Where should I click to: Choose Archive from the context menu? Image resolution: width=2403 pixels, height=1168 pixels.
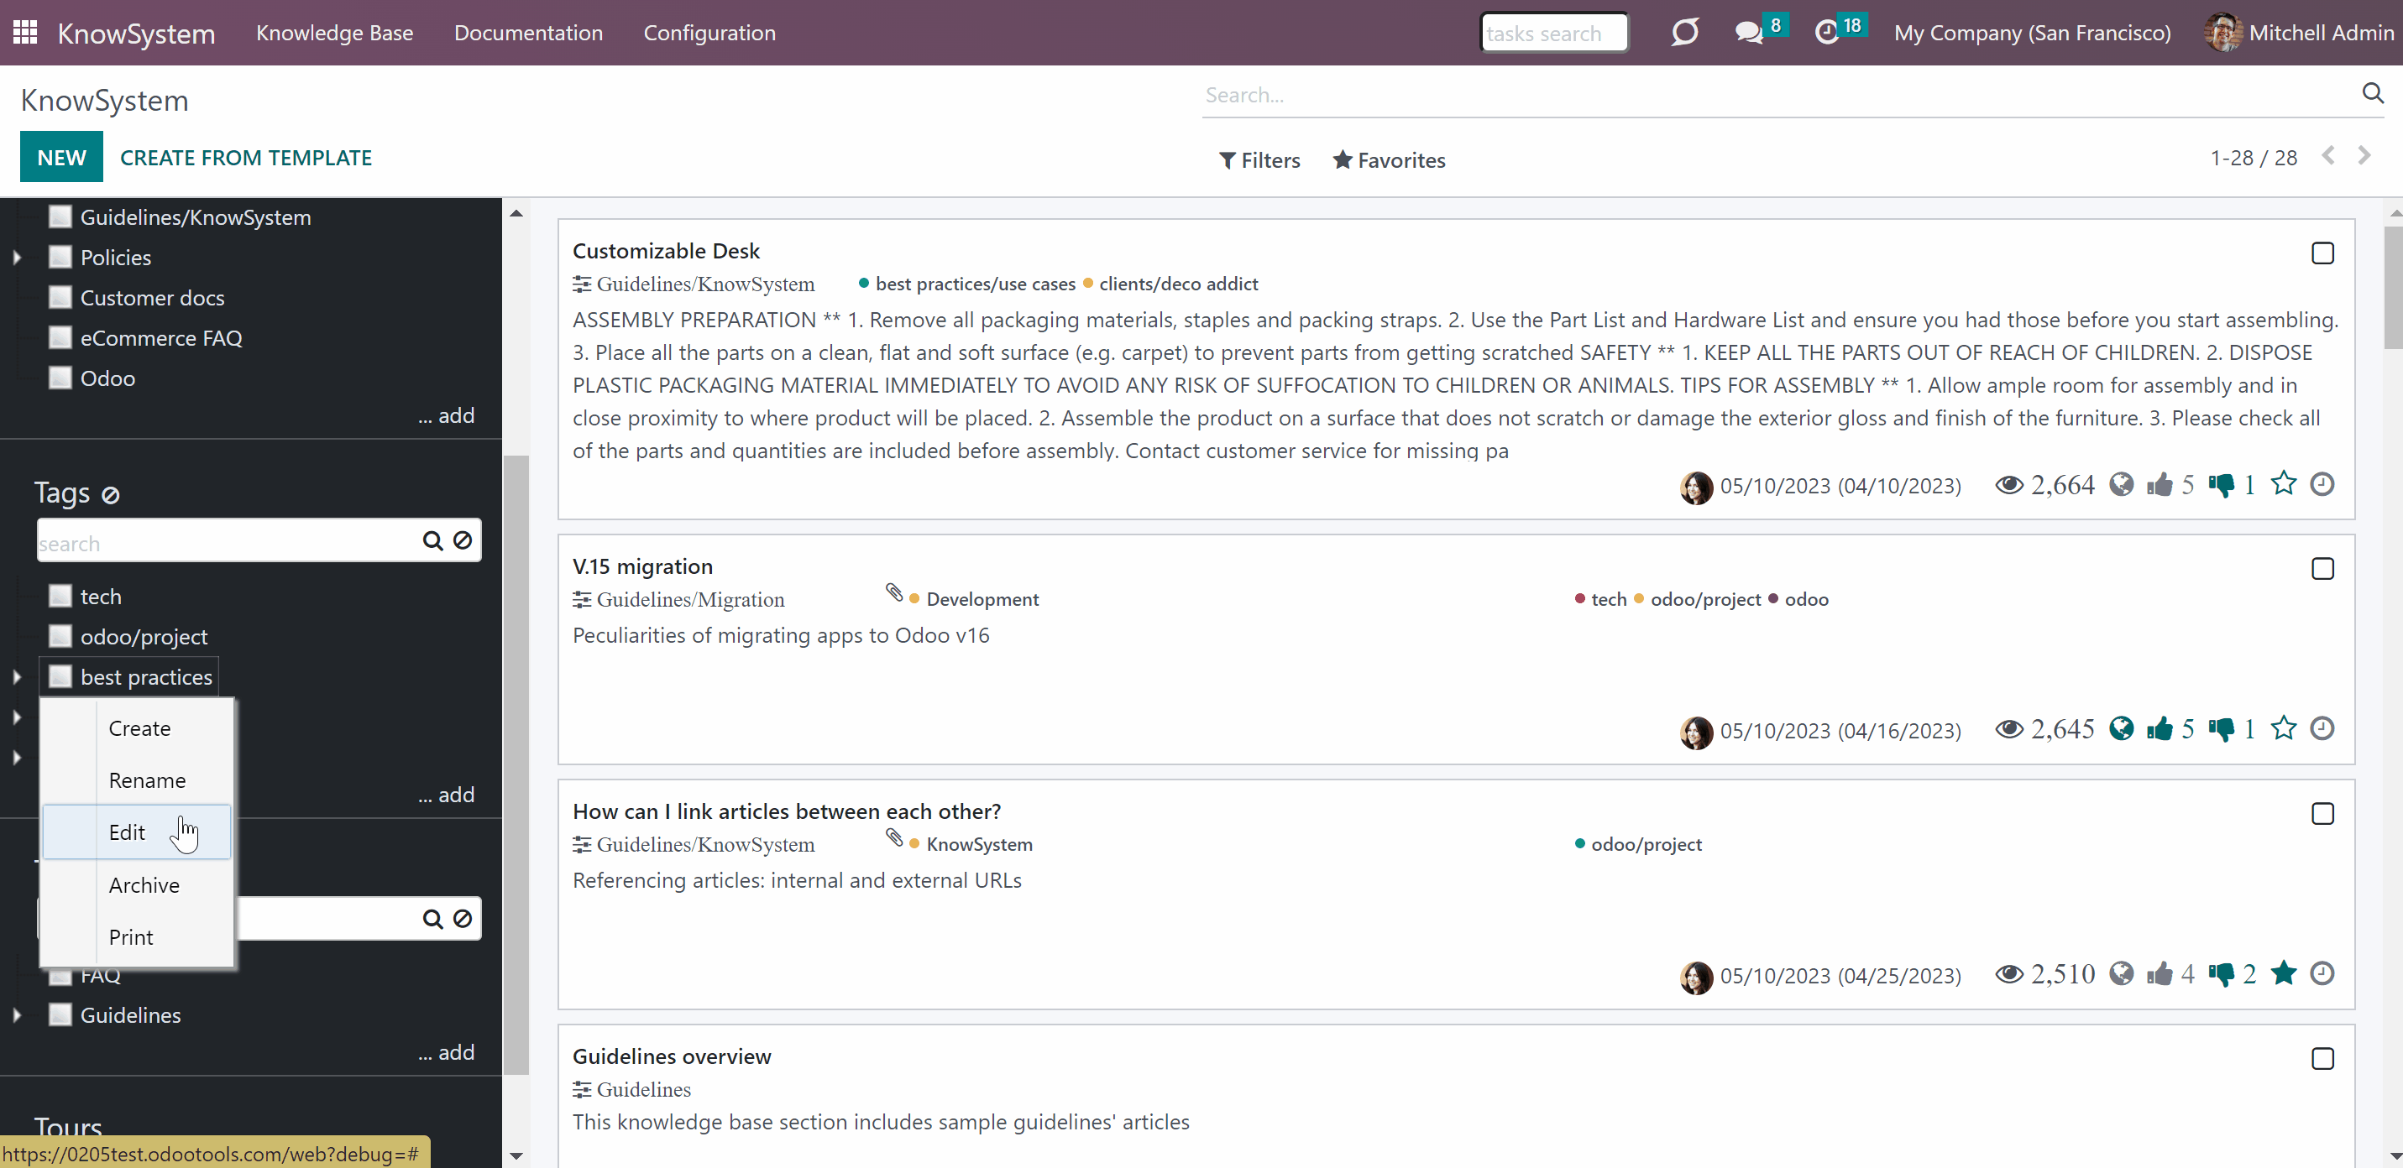(x=137, y=885)
